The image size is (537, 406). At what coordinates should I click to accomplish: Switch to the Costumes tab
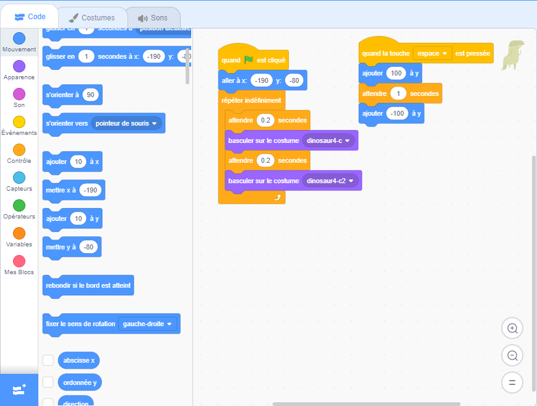coord(91,18)
